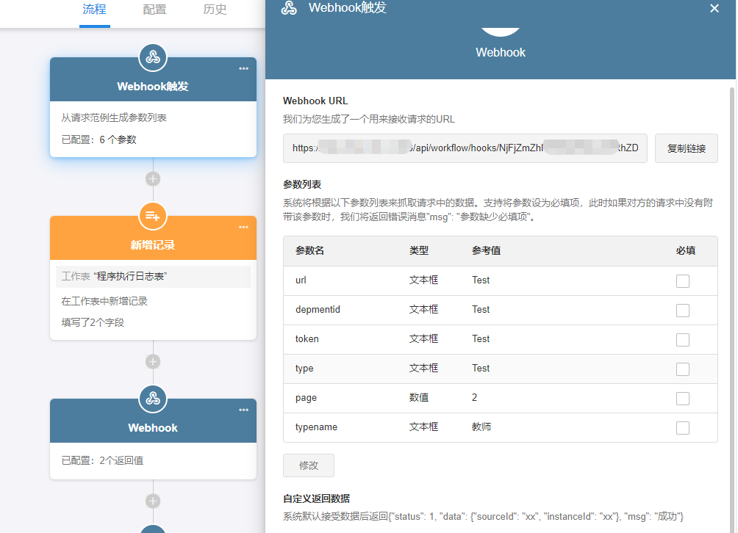Click the 修改 button under the parameter list
This screenshot has height=533, width=738.
coord(309,465)
